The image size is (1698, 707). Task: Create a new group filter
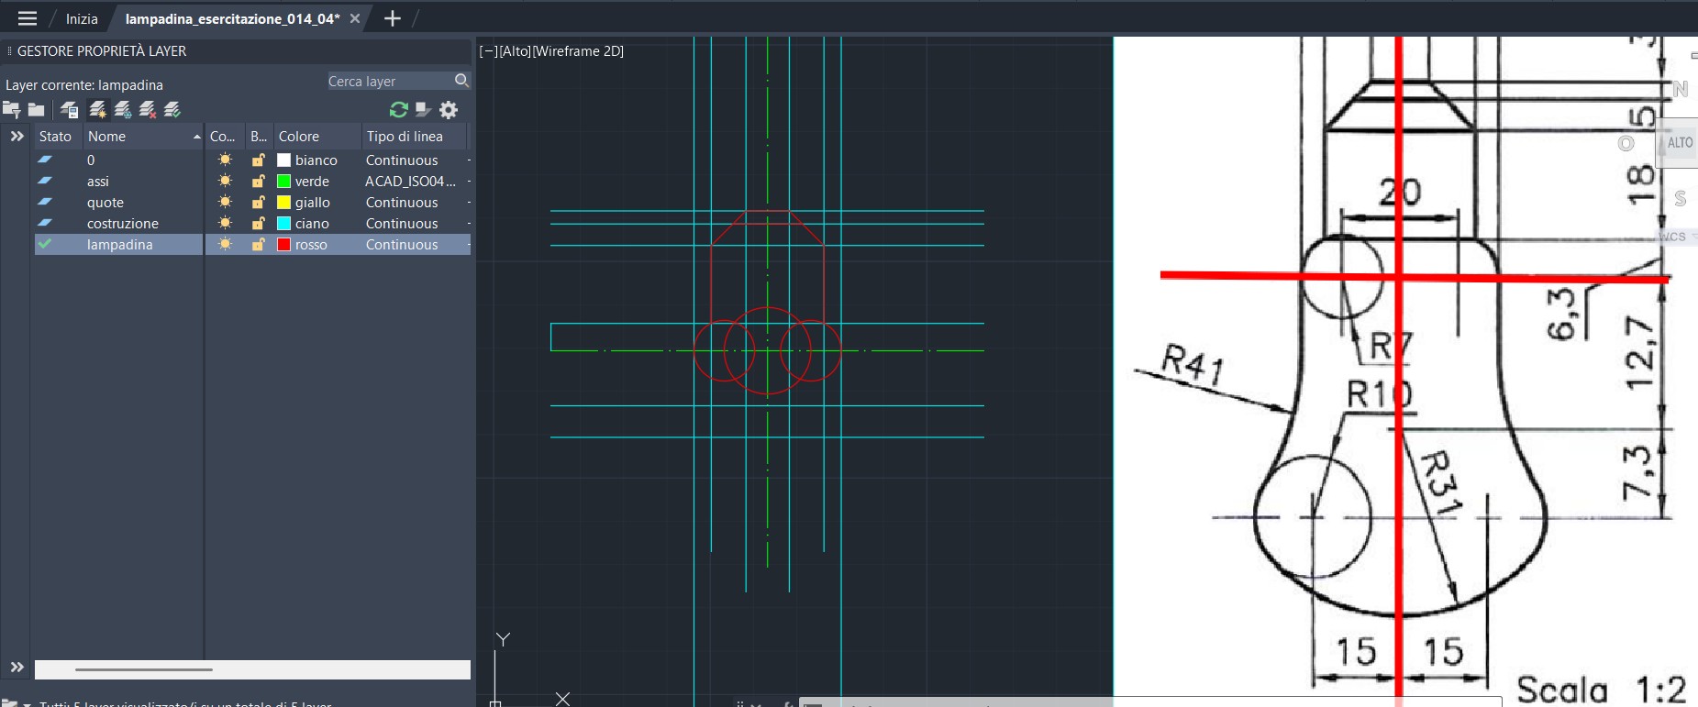pos(36,110)
